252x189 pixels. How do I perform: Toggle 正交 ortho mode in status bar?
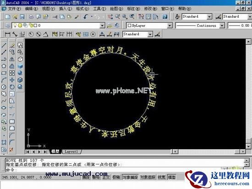point(106,177)
